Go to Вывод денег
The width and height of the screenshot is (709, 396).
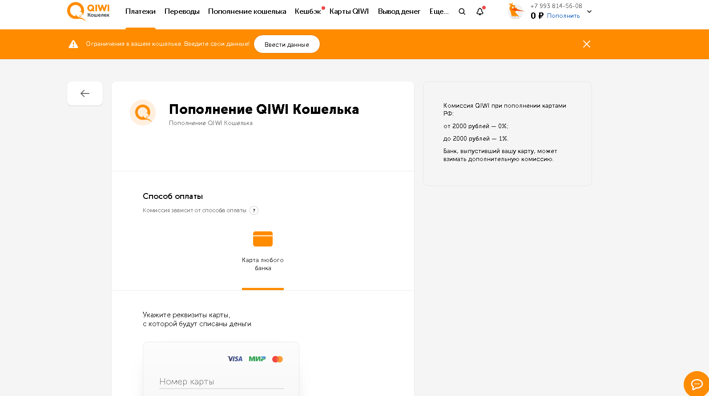(399, 12)
